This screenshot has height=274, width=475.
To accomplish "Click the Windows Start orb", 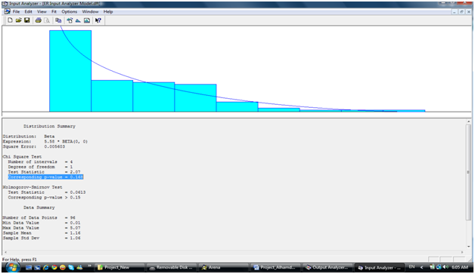I will (12, 267).
